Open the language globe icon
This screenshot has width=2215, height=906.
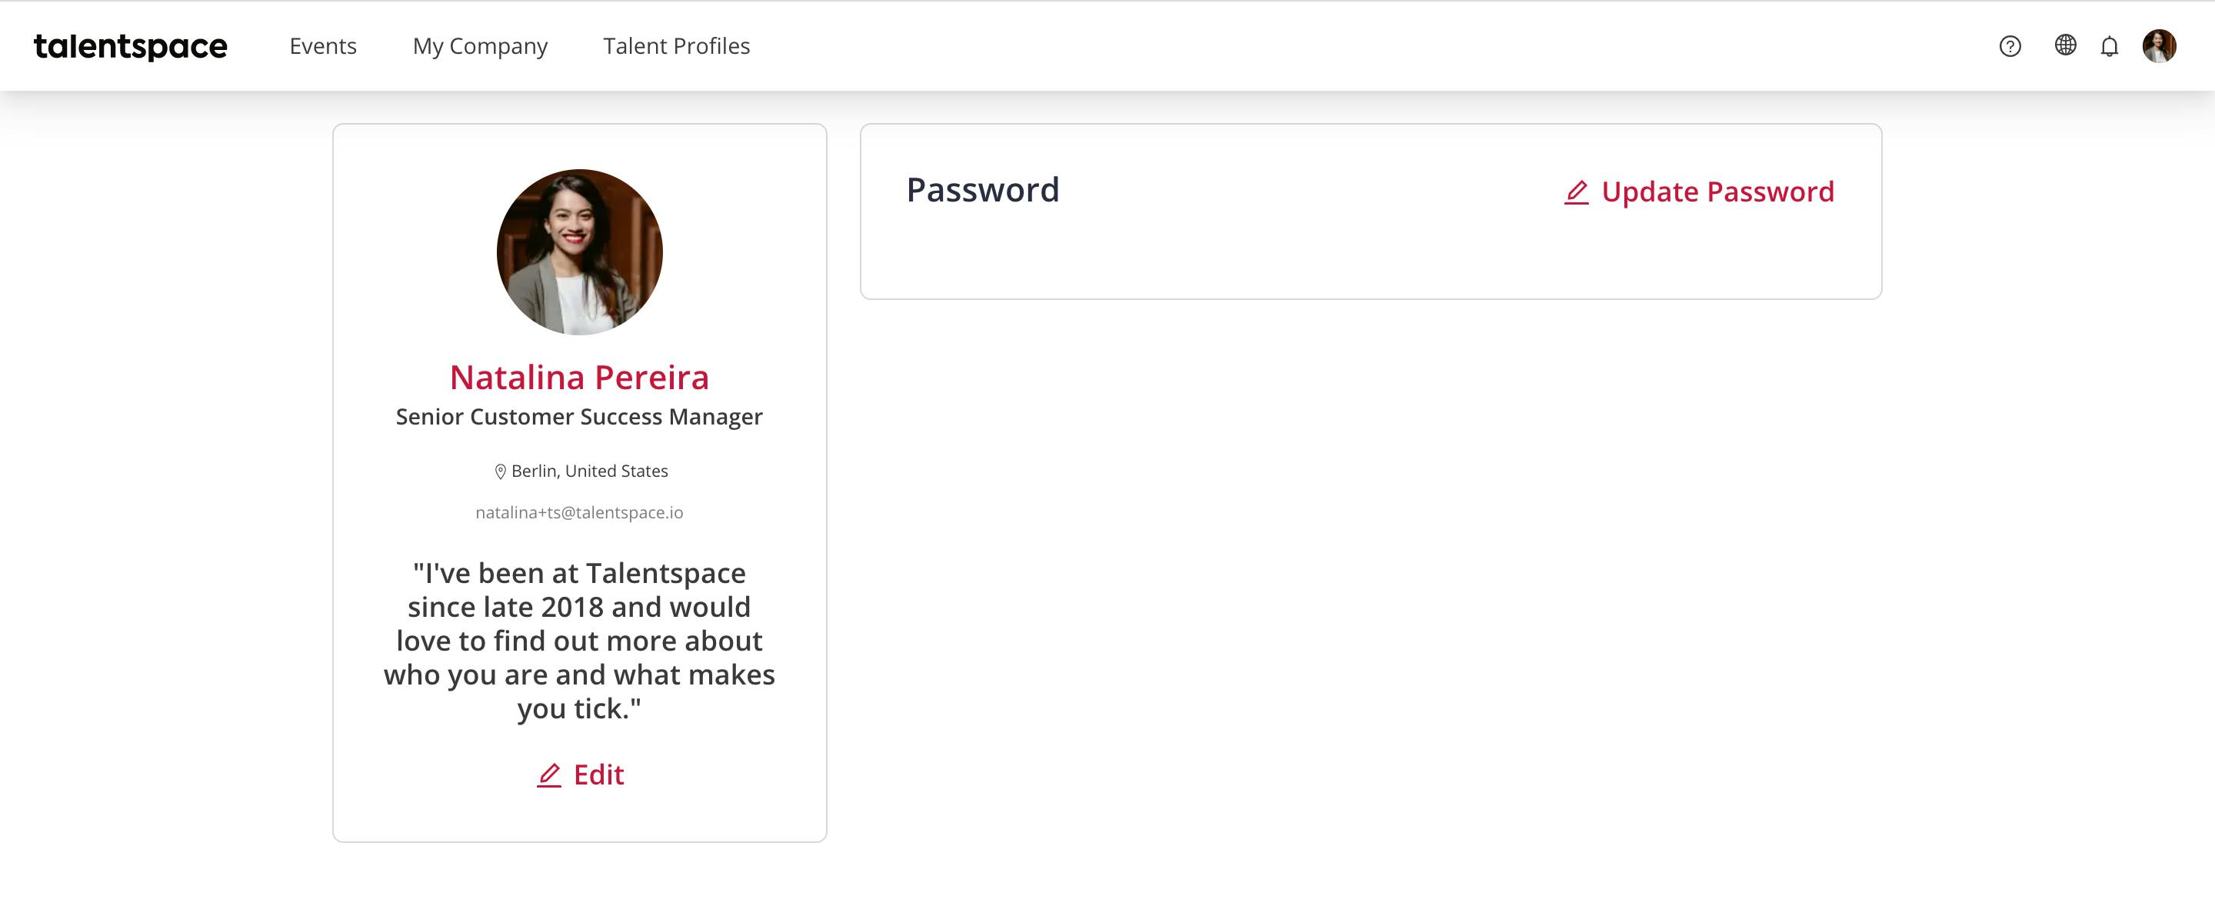(x=2064, y=45)
